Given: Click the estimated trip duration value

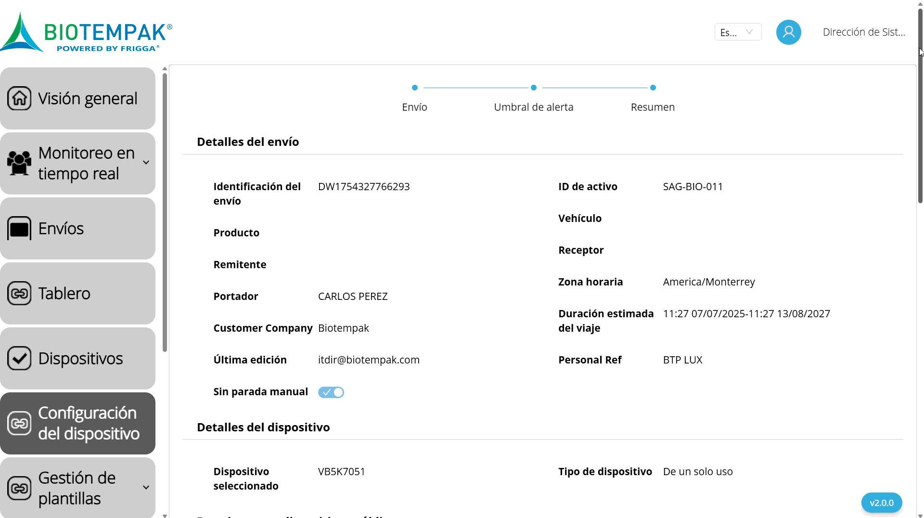Looking at the screenshot, I should (746, 314).
